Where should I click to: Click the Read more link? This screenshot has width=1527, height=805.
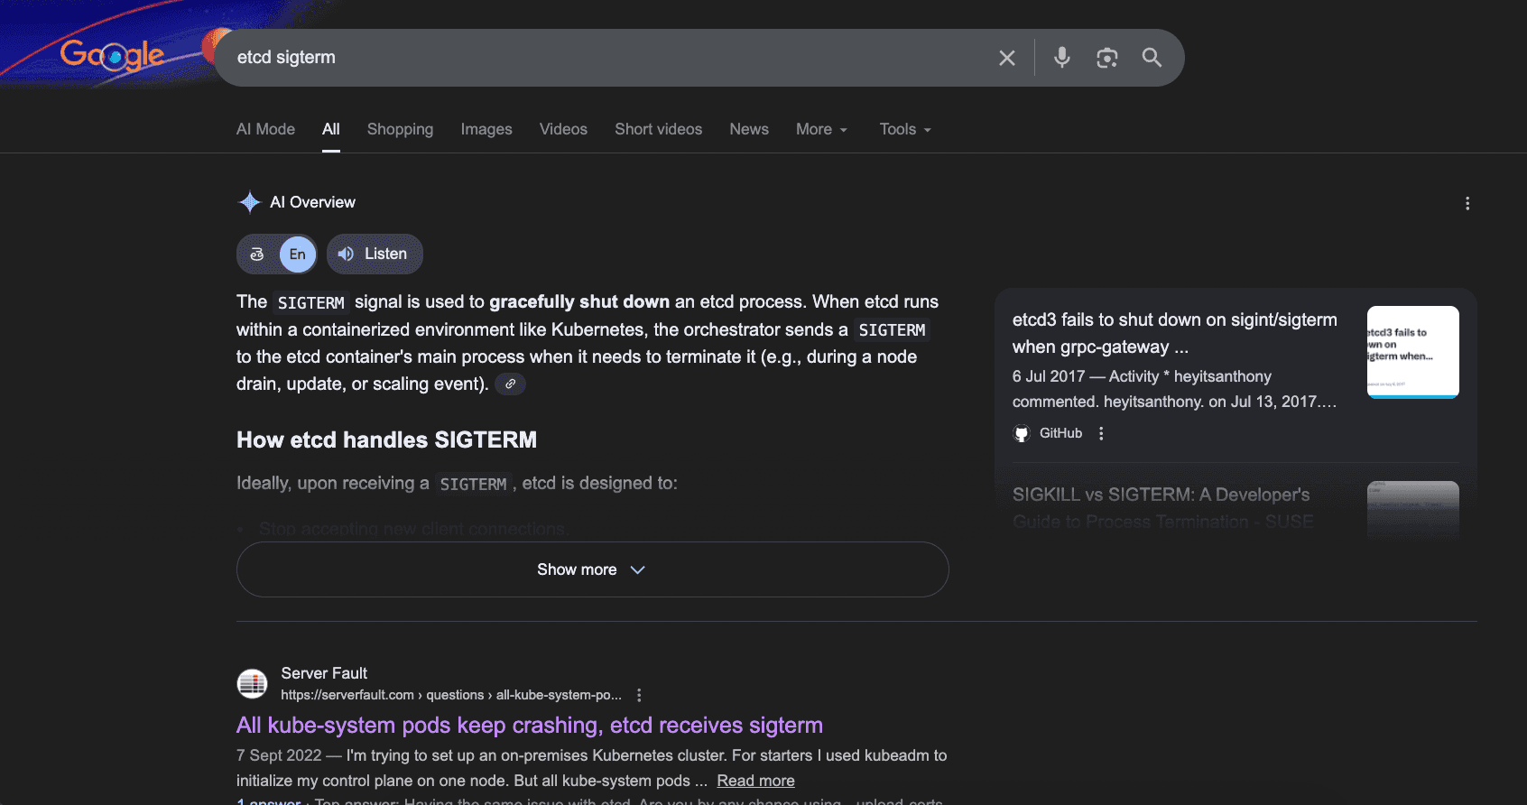click(755, 781)
